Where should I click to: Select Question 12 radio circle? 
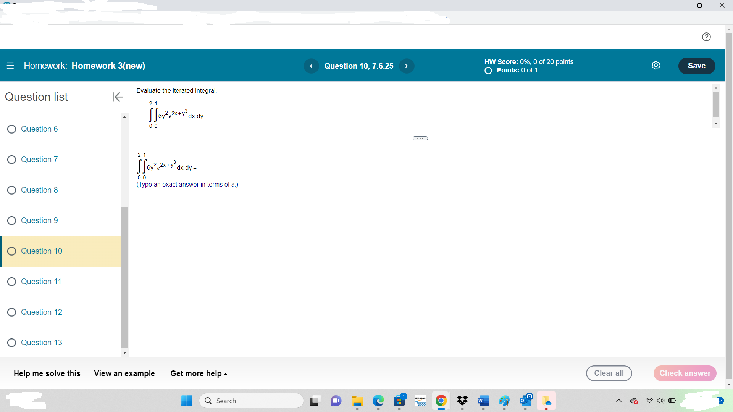(x=12, y=312)
